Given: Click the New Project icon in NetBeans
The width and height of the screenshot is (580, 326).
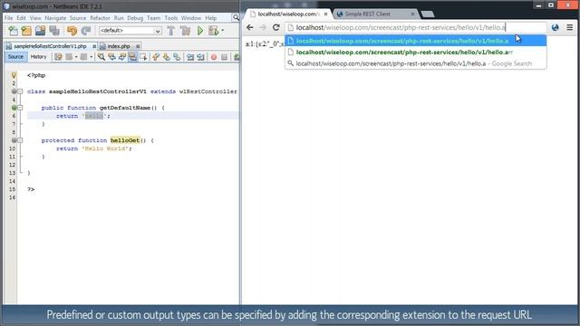Looking at the screenshot, I should click(x=26, y=31).
